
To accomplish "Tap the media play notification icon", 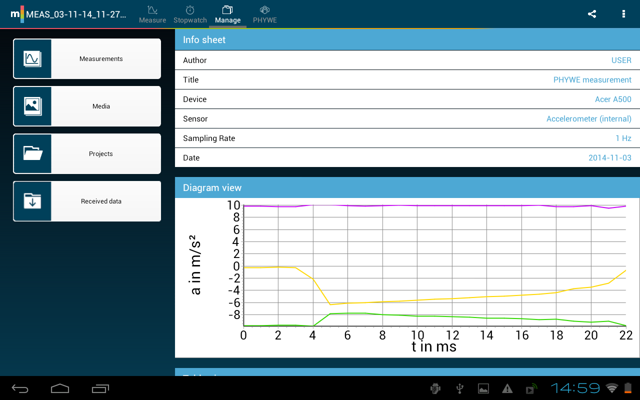I will [x=531, y=388].
